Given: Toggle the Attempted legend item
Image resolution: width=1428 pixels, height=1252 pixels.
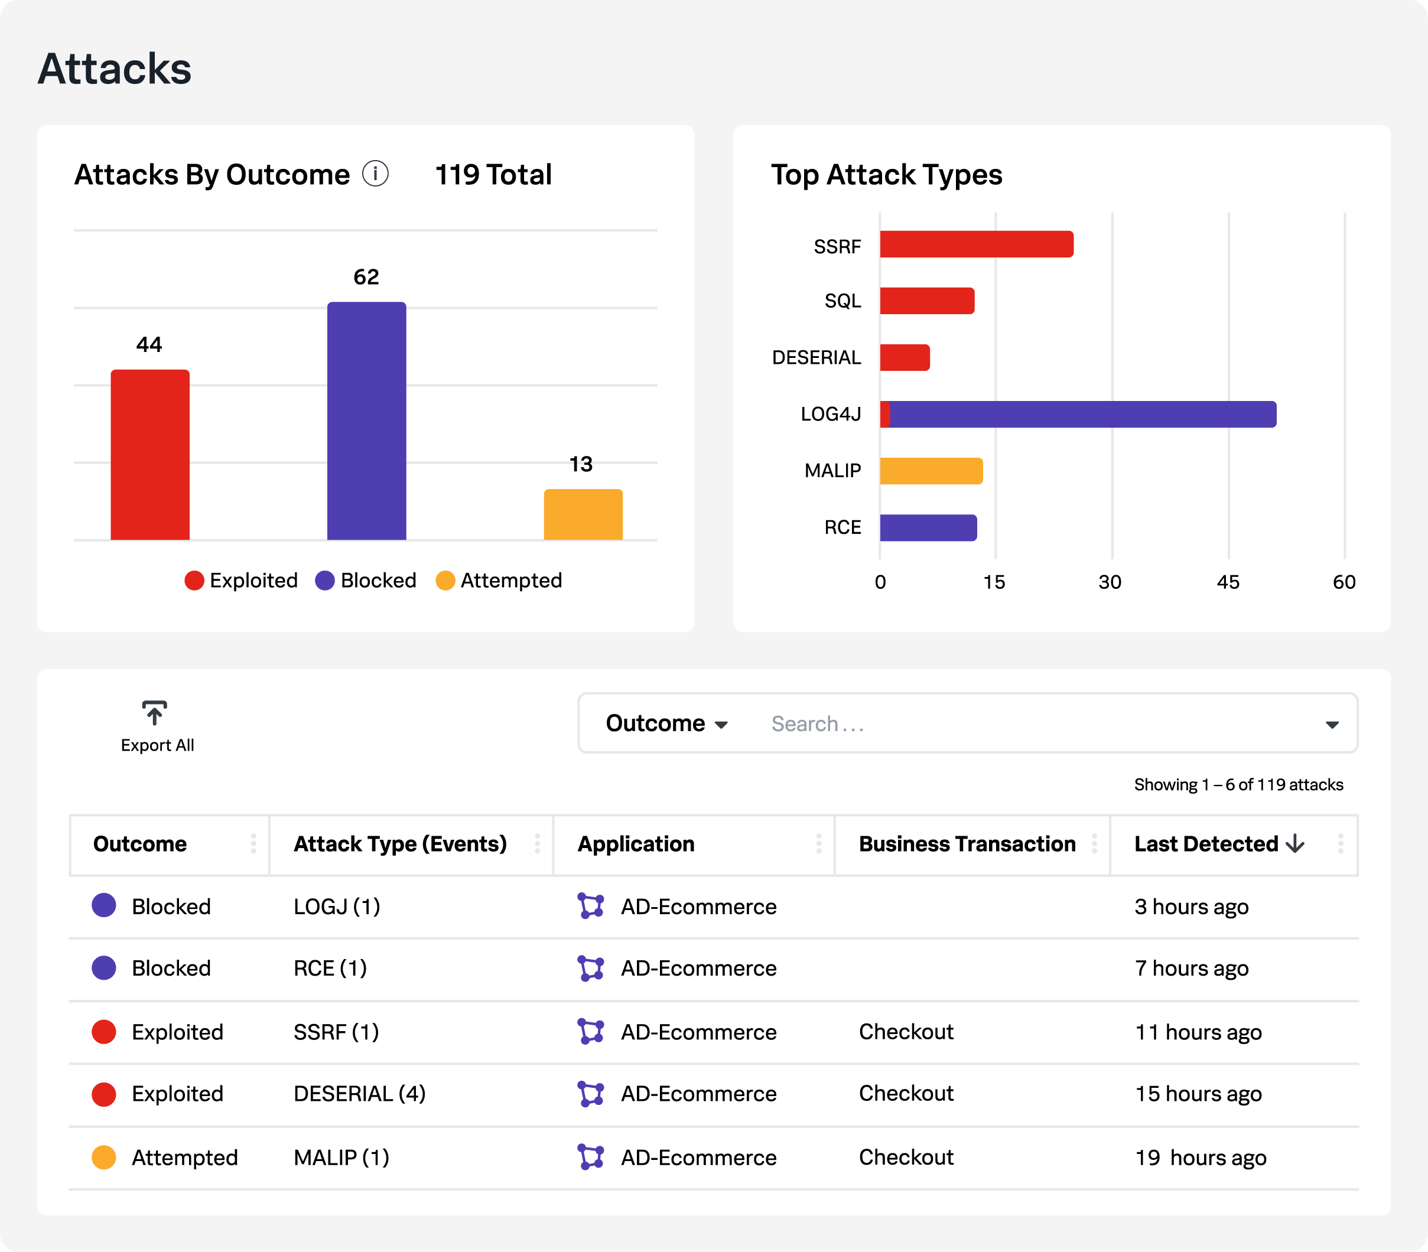Looking at the screenshot, I should pos(499,581).
